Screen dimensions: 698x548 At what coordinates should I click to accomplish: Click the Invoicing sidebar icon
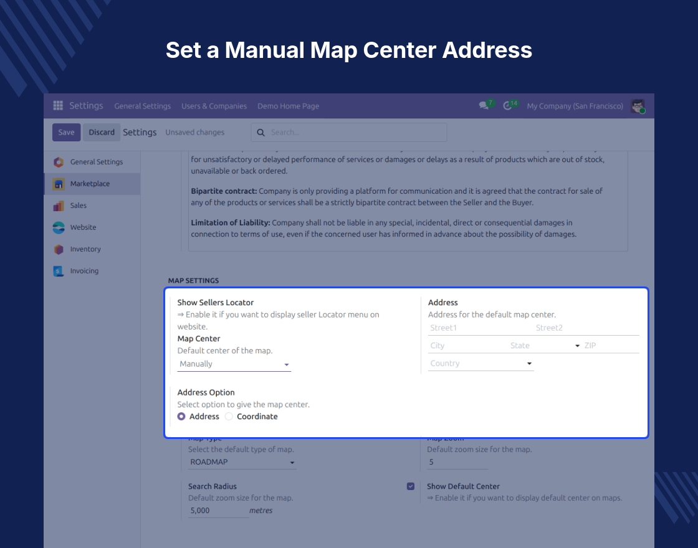click(59, 271)
